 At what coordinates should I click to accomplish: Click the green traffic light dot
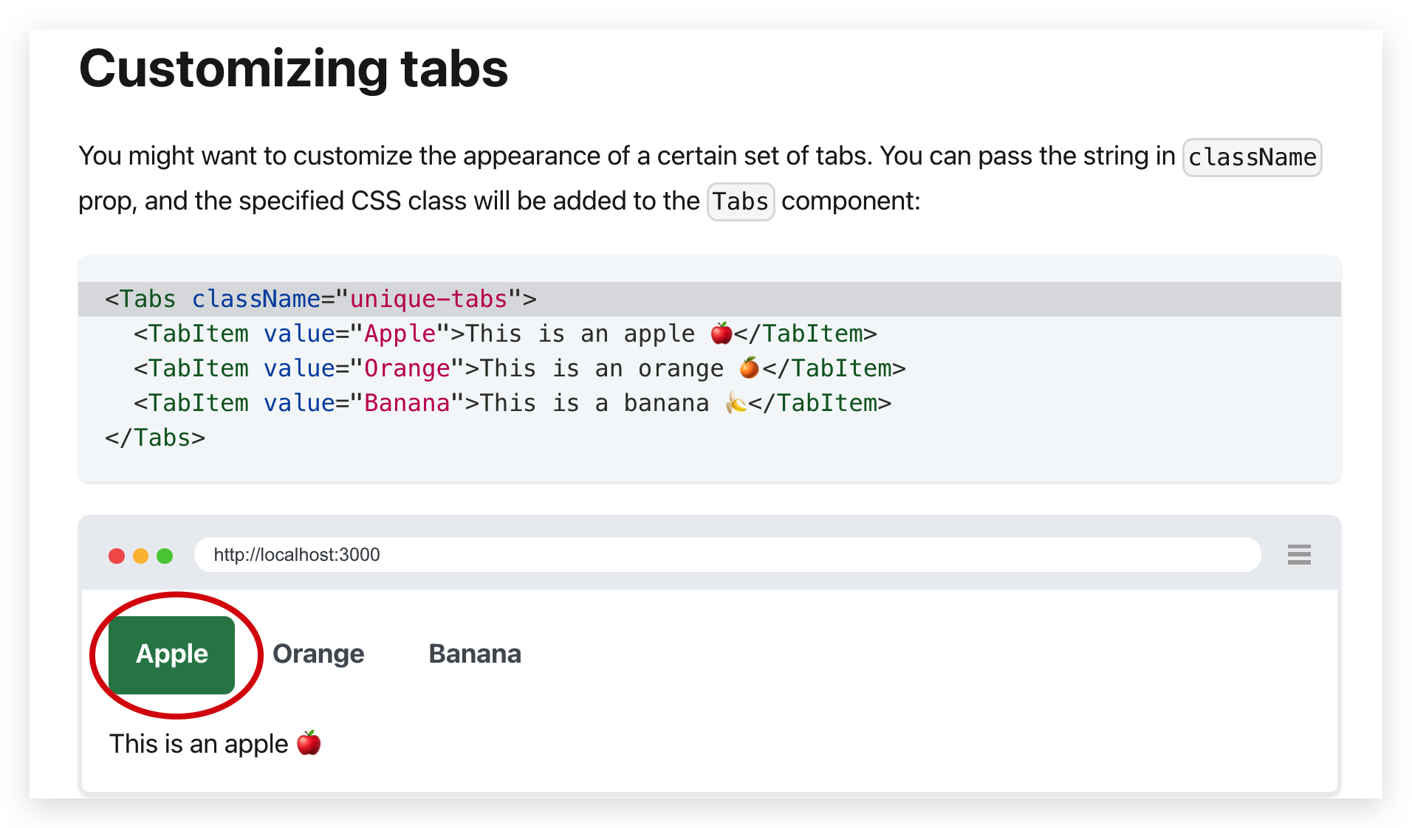click(165, 555)
